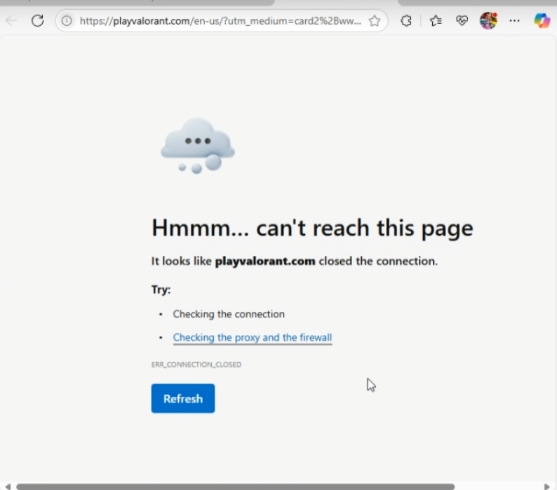
Task: Open the Extensions puzzle icon
Action: [406, 21]
